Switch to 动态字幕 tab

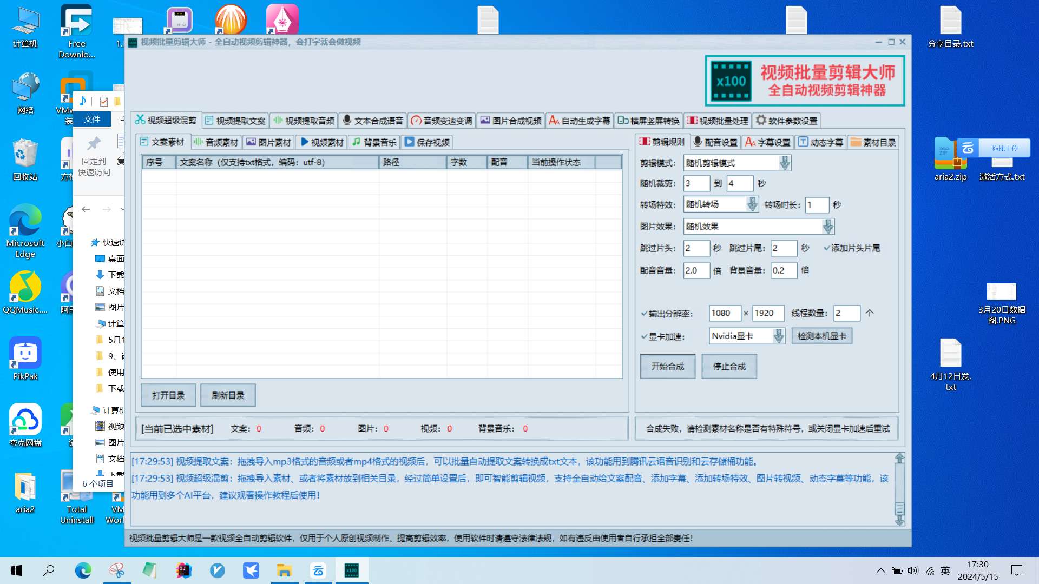pyautogui.click(x=820, y=142)
